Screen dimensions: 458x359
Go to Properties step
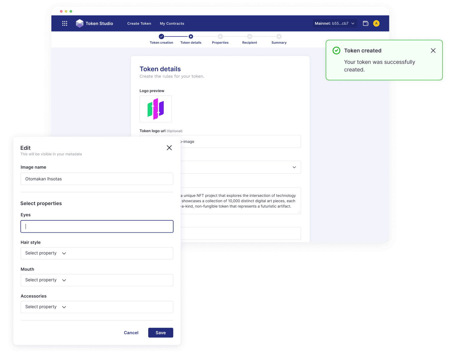[x=220, y=39]
